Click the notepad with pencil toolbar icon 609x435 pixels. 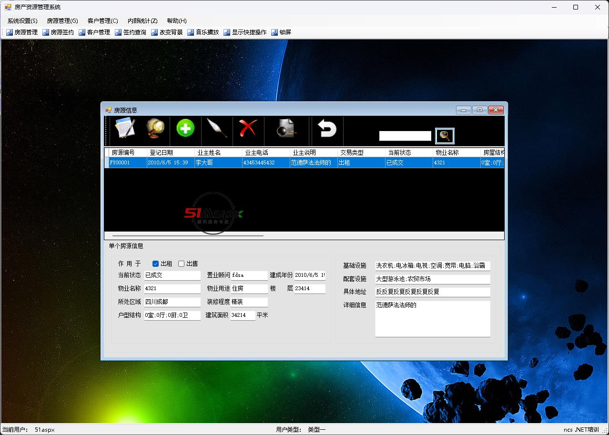tap(125, 129)
